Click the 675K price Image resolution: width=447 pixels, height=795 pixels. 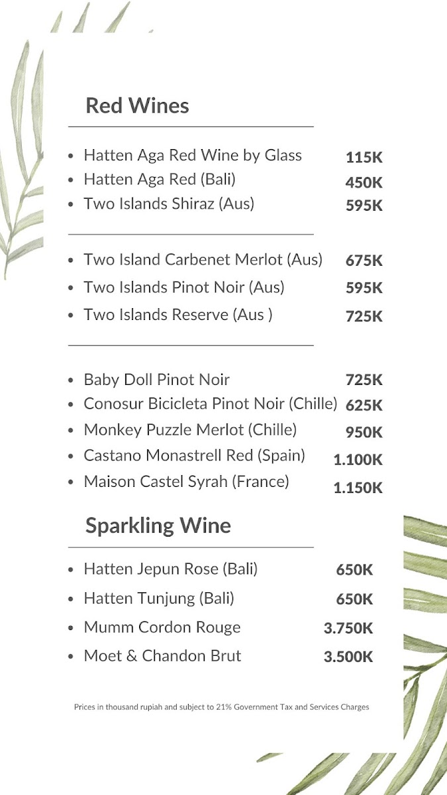364,261
